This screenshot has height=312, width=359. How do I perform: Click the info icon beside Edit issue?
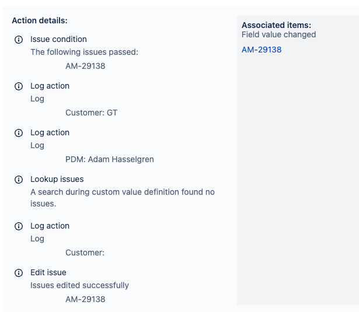coord(18,273)
